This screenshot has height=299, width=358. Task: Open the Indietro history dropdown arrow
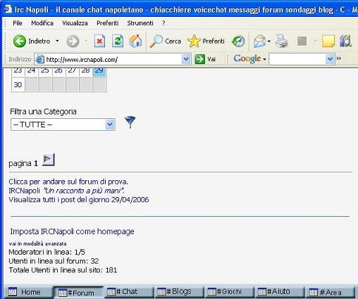[x=57, y=42]
